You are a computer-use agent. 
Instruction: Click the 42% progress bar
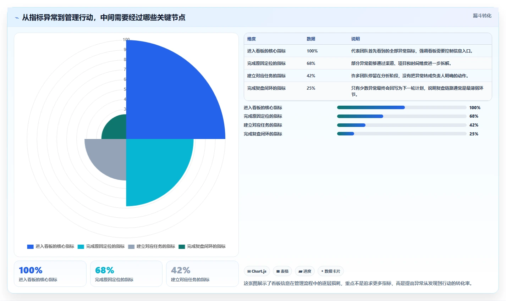click(x=402, y=125)
